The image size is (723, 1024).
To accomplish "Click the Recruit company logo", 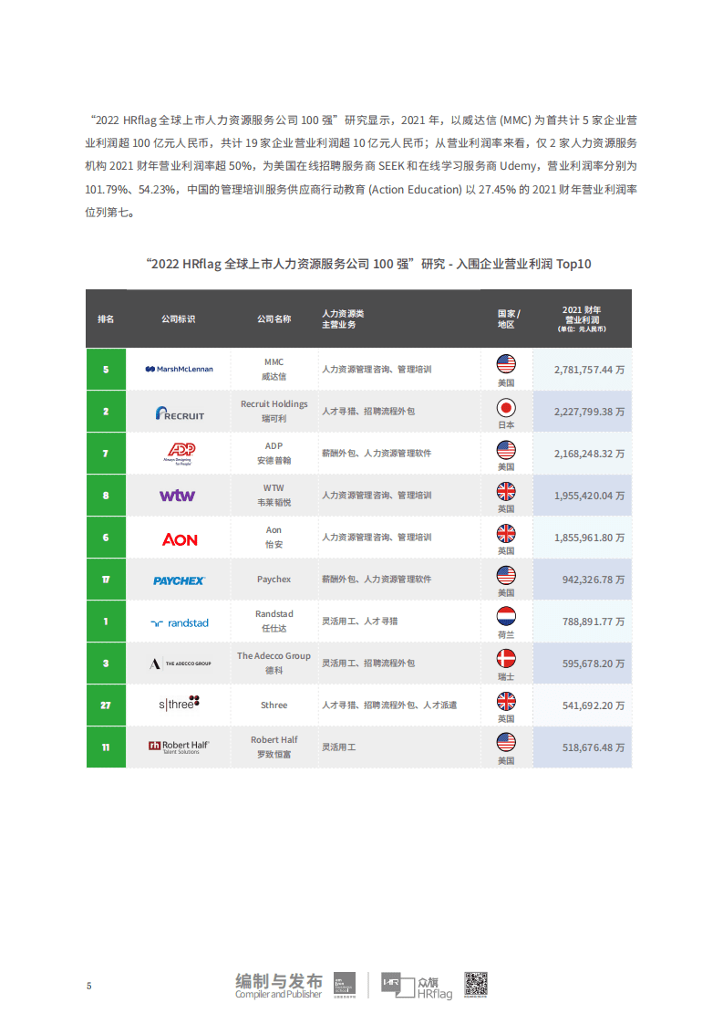I will (x=180, y=413).
